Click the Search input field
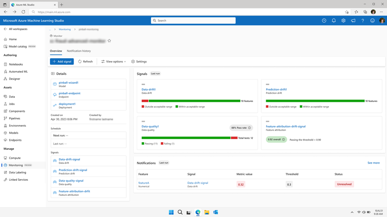 [x=193, y=21]
